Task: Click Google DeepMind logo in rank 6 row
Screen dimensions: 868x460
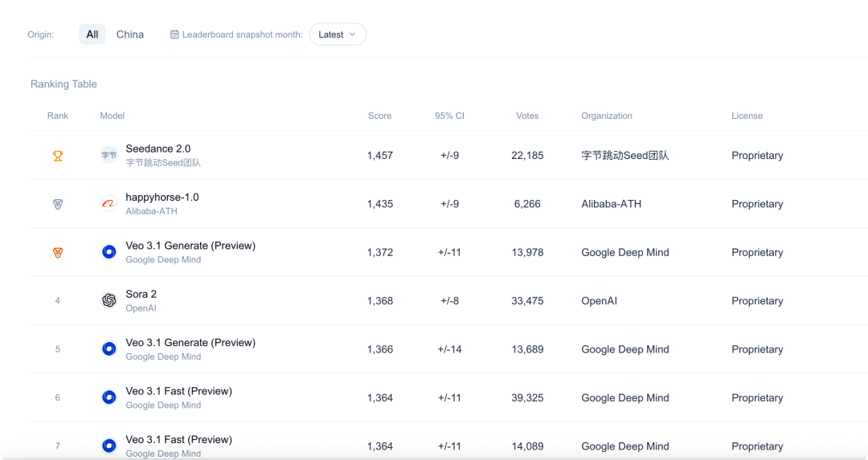Action: 109,397
